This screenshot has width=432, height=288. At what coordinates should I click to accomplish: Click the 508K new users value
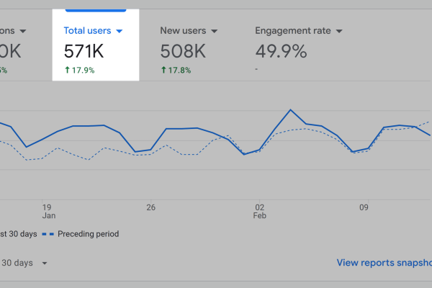coord(184,51)
